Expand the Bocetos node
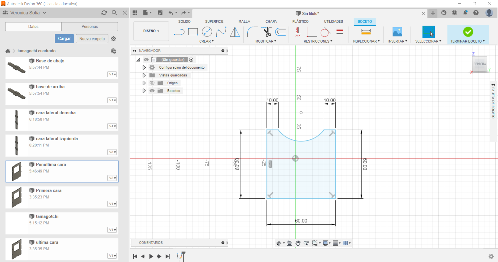The image size is (498, 262). [144, 91]
